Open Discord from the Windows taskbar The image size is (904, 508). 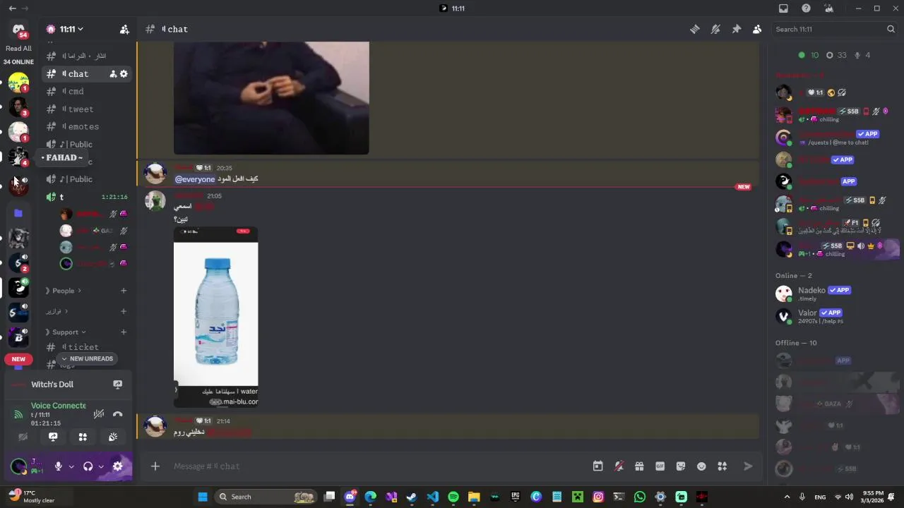pyautogui.click(x=350, y=497)
